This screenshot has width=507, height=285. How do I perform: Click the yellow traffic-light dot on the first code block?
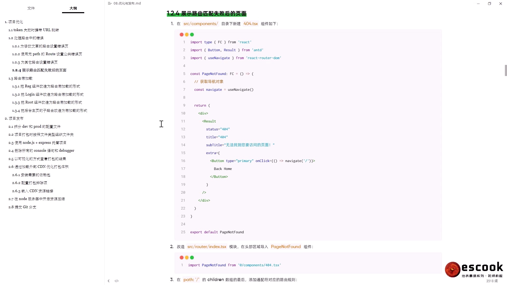187,35
